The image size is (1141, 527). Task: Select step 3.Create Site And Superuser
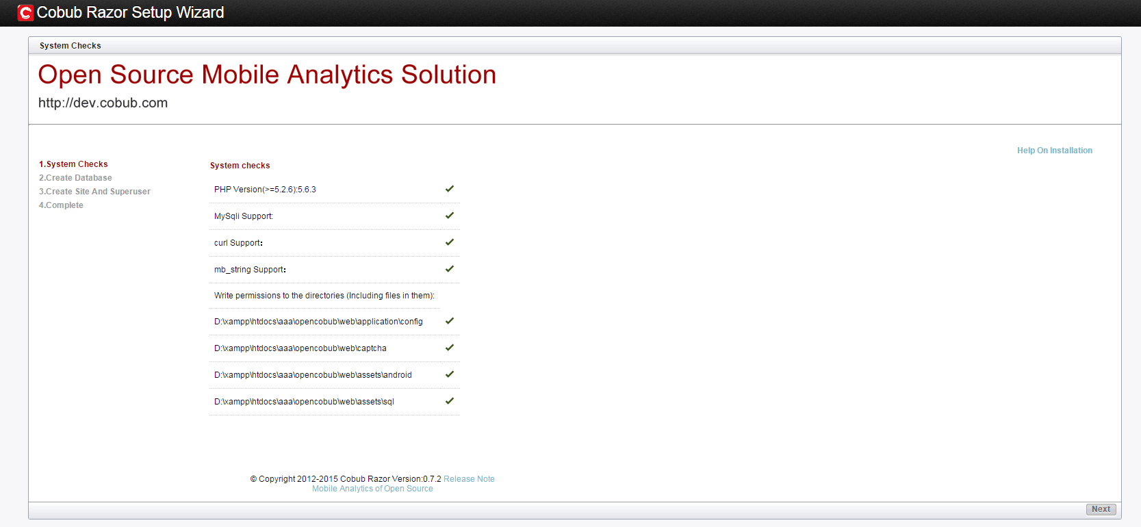pos(94,192)
